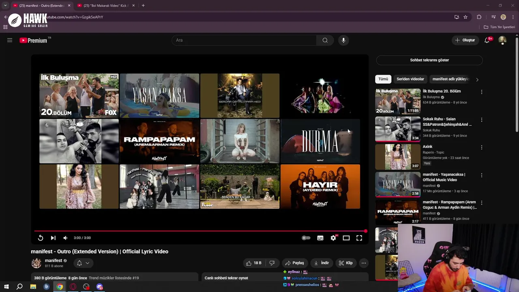The image size is (519, 292).
Task: Open more actions three-dot menu below video
Action: (364, 263)
